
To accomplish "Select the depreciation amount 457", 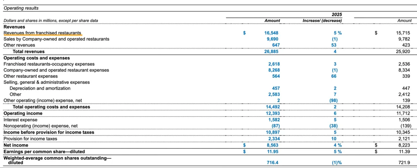I will click(276, 88).
